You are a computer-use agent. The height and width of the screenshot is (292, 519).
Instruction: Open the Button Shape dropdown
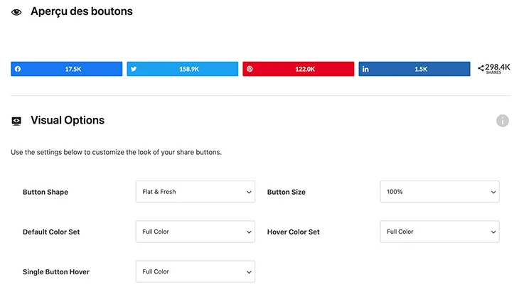196,192
